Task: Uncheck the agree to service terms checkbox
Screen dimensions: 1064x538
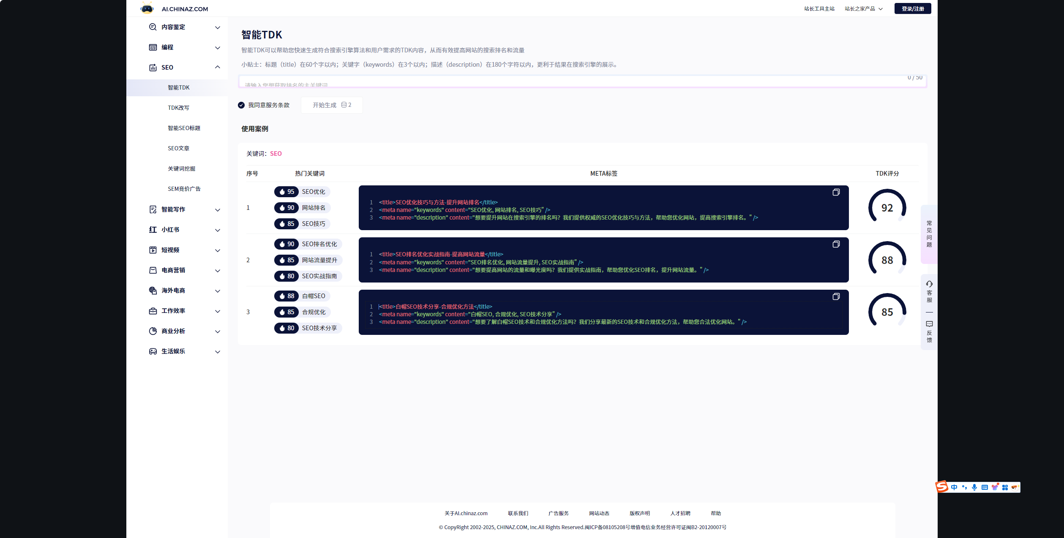Action: tap(241, 105)
